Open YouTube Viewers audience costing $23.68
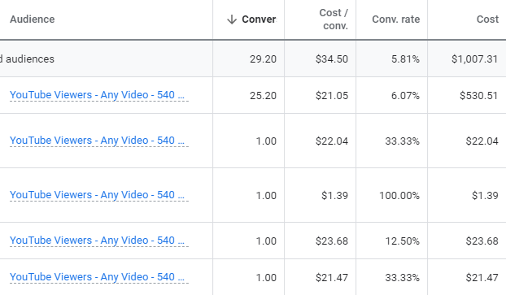The image size is (506, 295). pos(99,241)
